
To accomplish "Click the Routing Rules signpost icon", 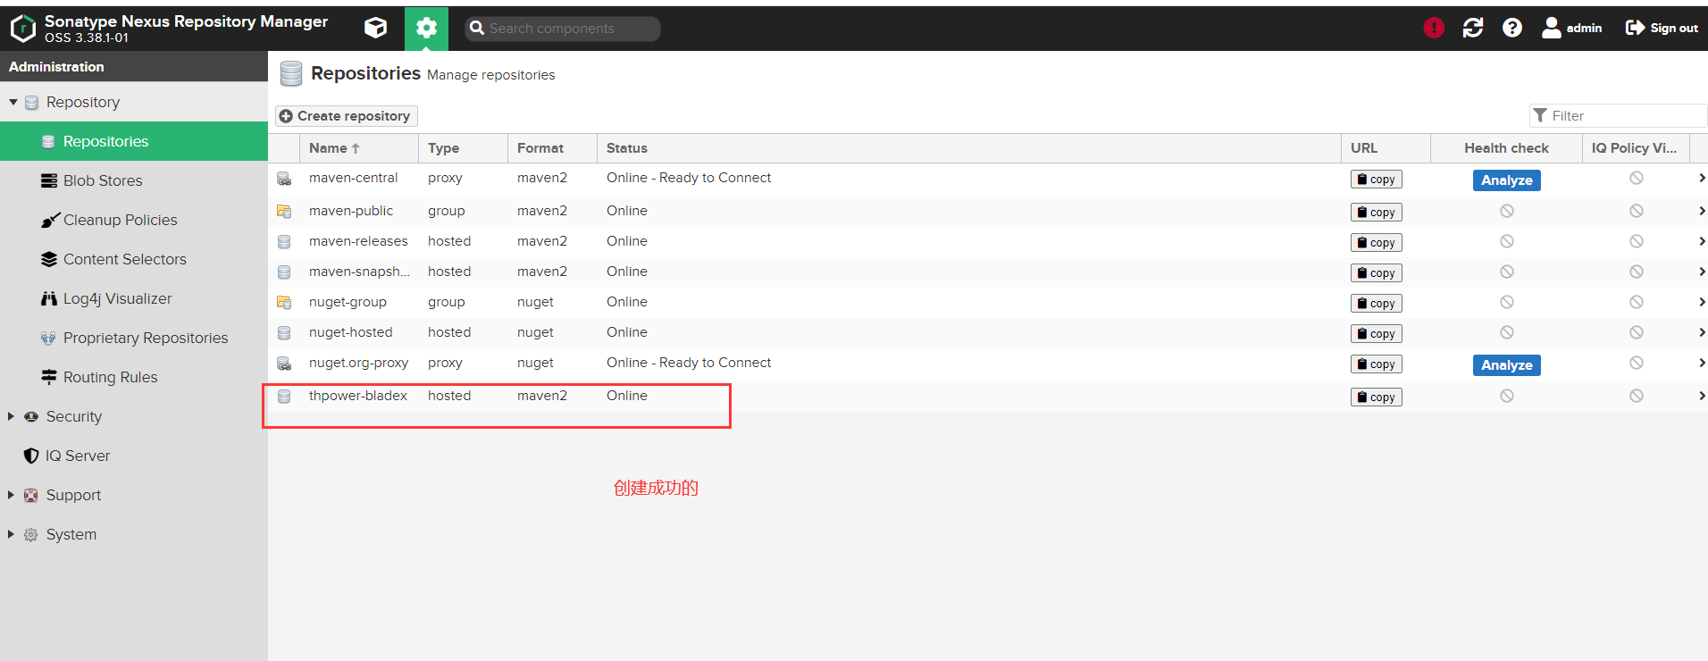I will point(49,377).
